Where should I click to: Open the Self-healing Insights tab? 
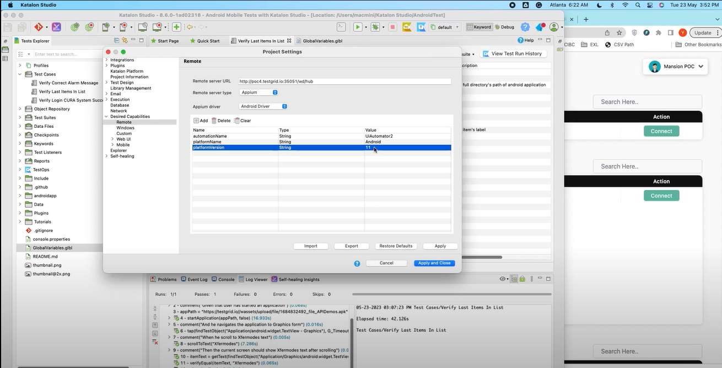click(x=295, y=279)
